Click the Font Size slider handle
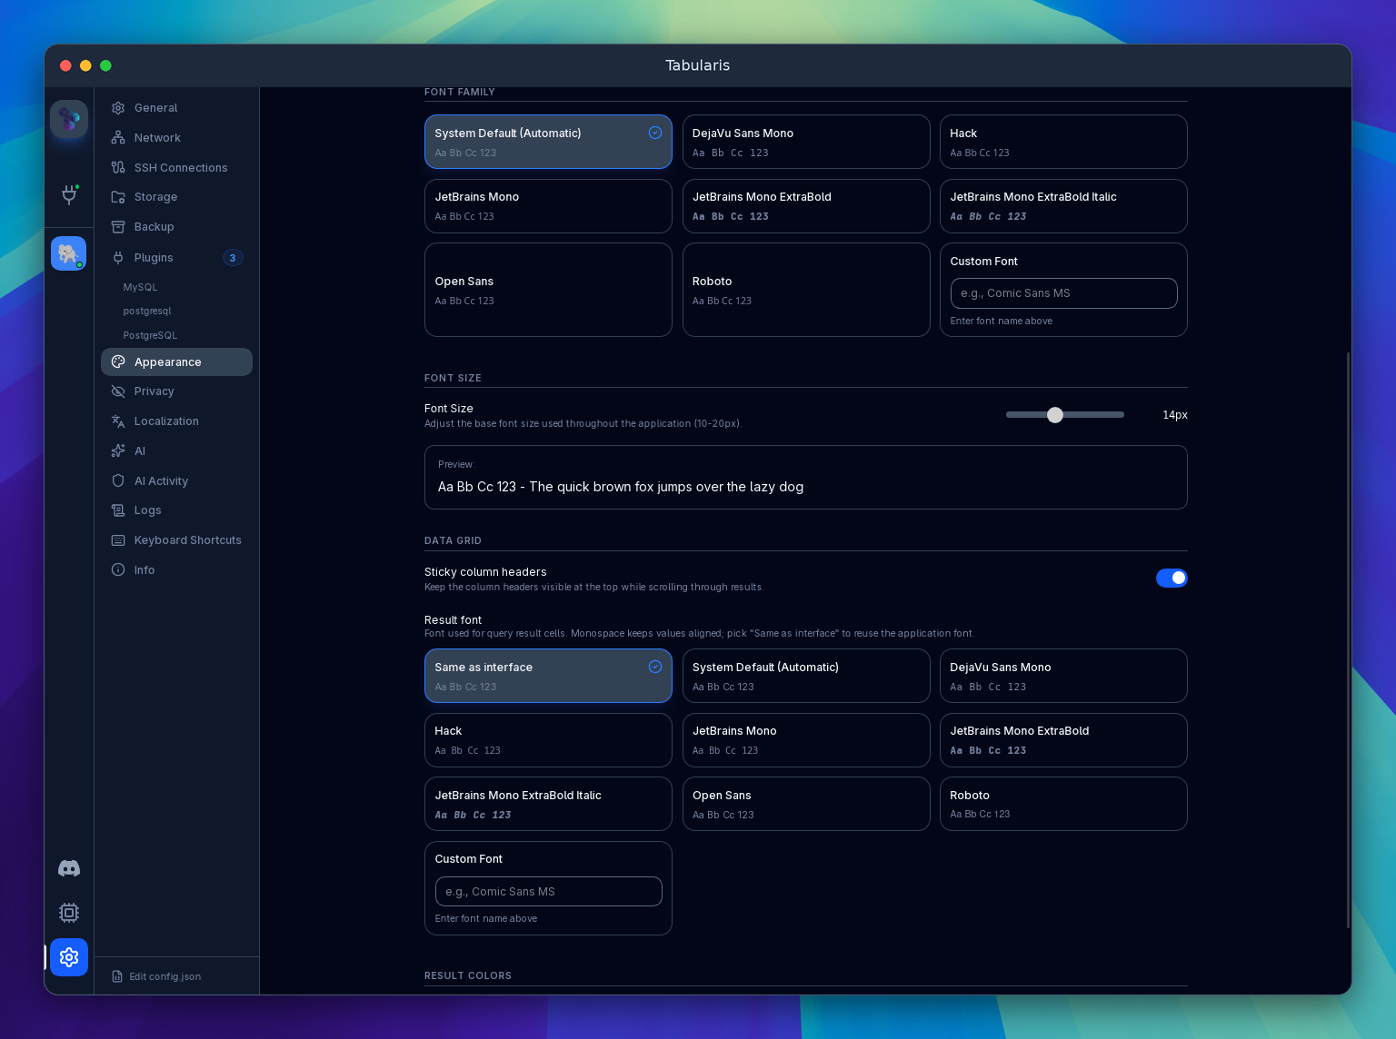The image size is (1396, 1039). click(1054, 415)
